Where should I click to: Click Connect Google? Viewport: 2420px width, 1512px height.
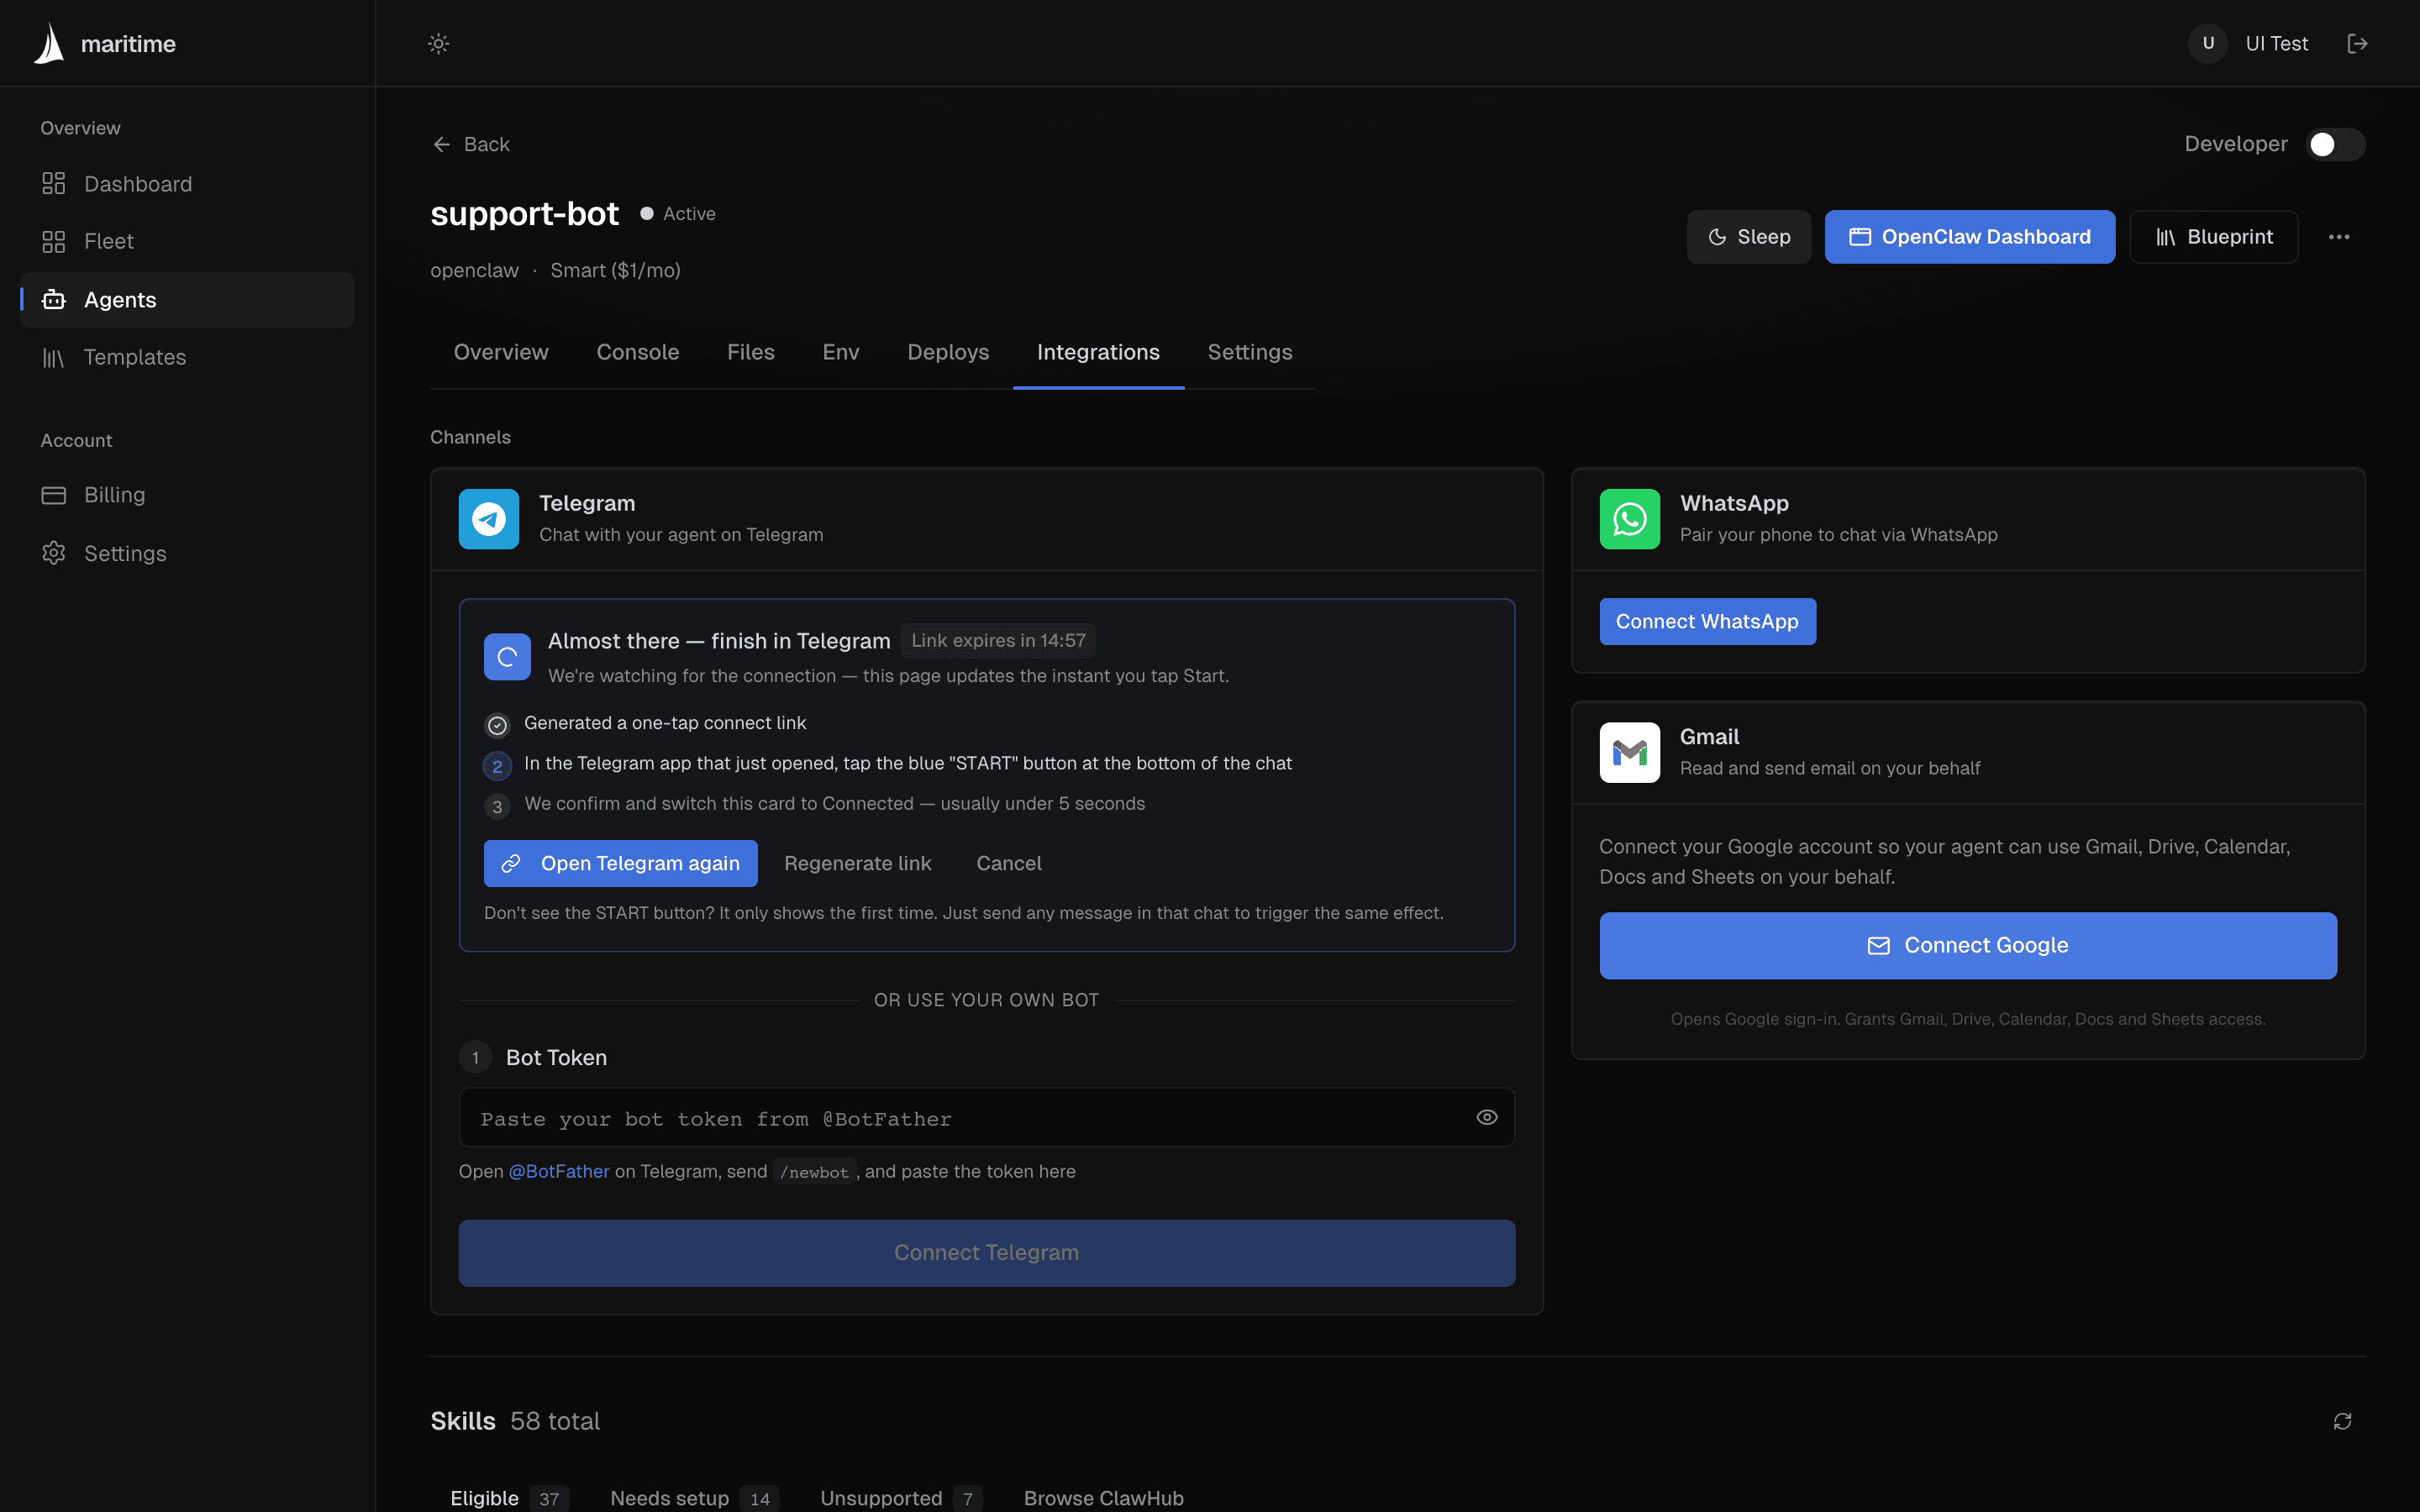point(1967,945)
